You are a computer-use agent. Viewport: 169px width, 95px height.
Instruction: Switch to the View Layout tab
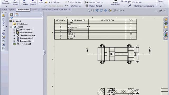click(8, 9)
